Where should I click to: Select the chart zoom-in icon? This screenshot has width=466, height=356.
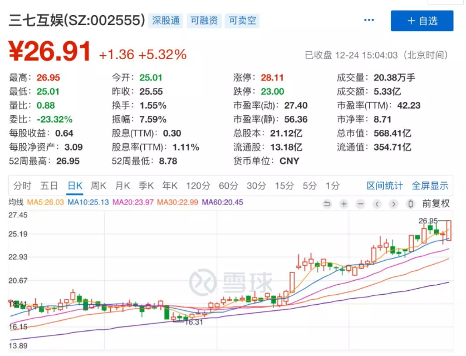click(x=344, y=203)
